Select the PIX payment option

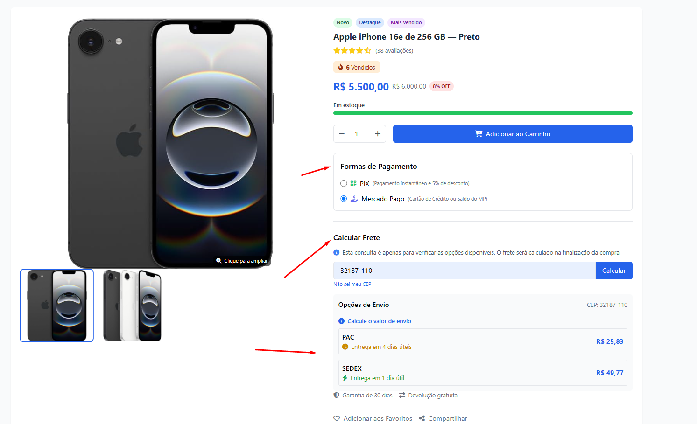pyautogui.click(x=344, y=183)
